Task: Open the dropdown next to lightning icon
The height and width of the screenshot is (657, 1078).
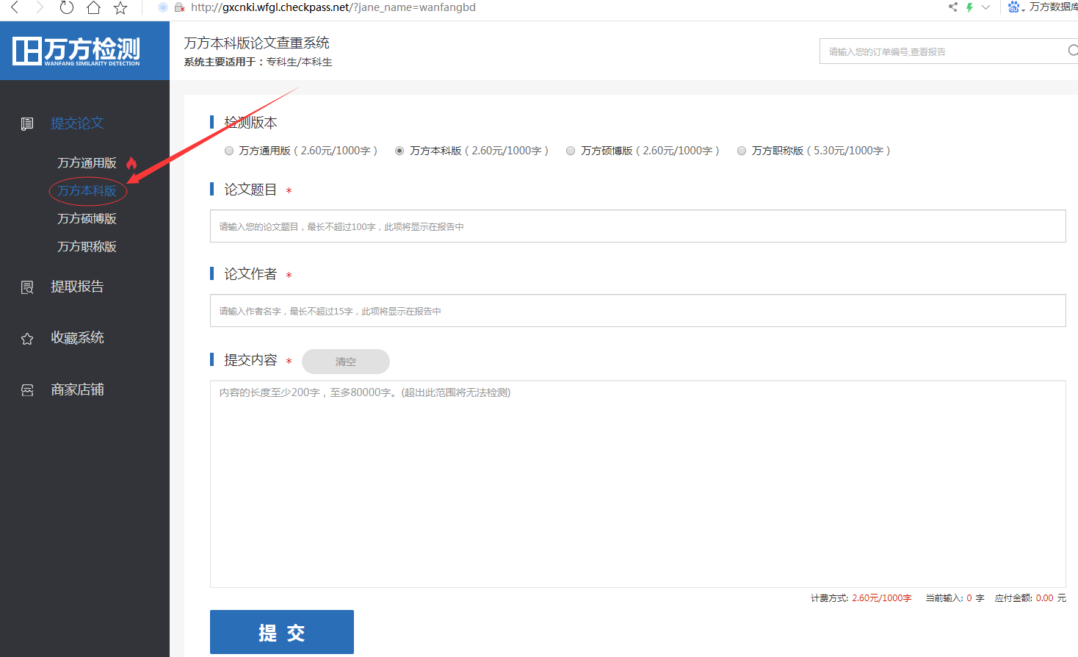Action: coord(985,7)
